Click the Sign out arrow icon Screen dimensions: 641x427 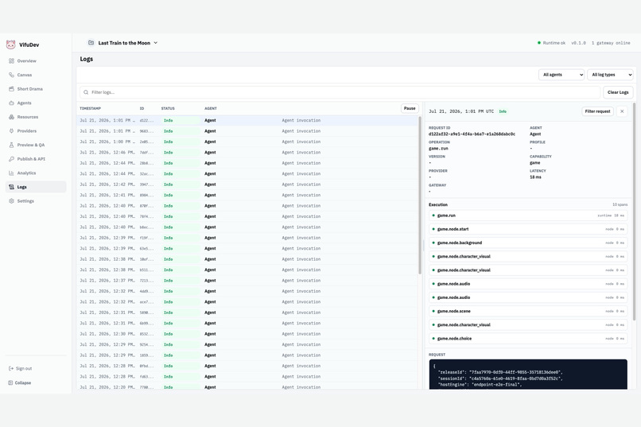[x=11, y=369]
